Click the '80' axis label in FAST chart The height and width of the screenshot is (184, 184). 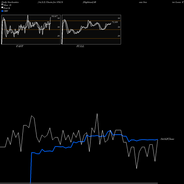(59, 18)
